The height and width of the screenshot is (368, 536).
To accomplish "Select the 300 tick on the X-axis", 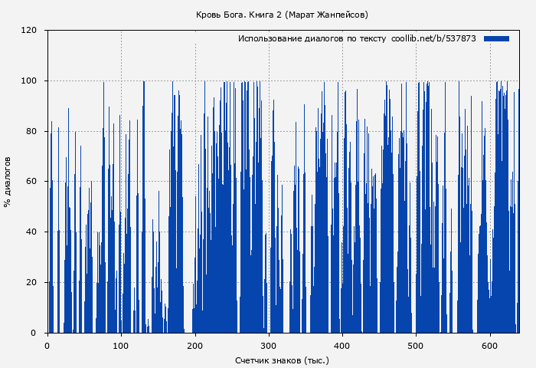I will point(268,346).
